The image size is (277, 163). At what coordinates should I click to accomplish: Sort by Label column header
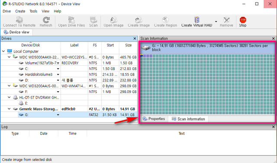(x=74, y=45)
